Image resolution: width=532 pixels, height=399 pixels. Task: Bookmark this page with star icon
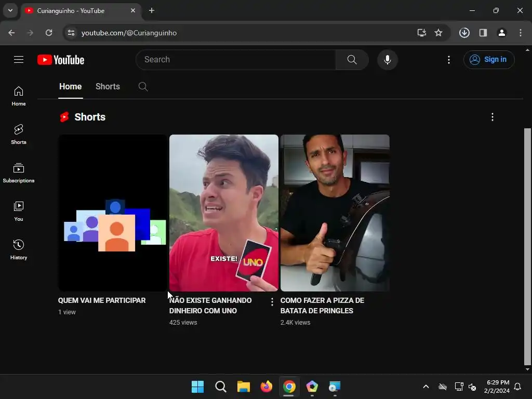click(x=438, y=33)
